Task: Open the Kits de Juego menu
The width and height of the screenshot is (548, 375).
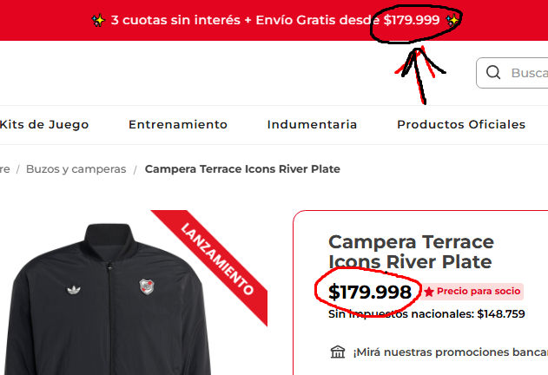Action: (x=44, y=124)
